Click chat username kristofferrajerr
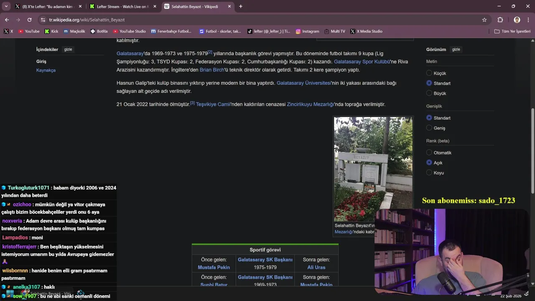Image resolution: width=535 pixels, height=301 pixels. click(x=19, y=247)
